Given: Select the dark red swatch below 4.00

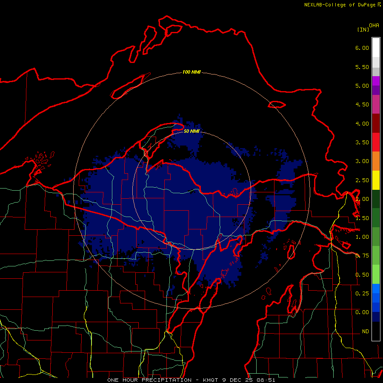Looking at the screenshot, I should [376, 123].
